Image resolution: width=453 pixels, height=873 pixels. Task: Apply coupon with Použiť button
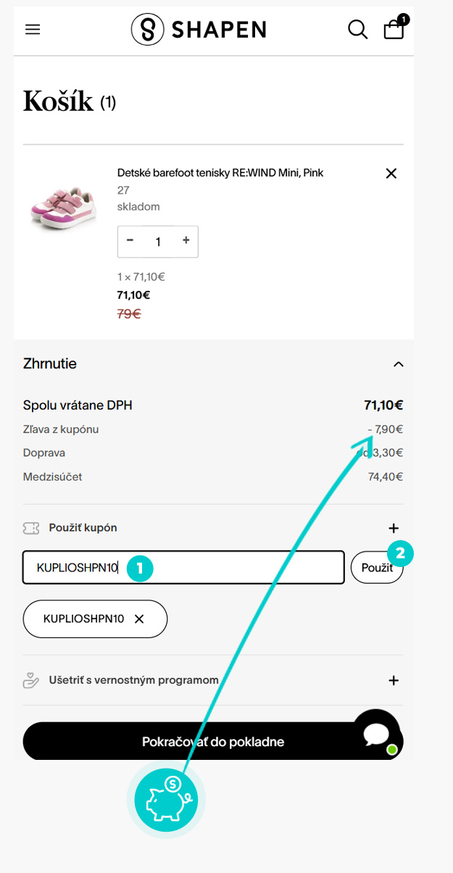coord(377,568)
